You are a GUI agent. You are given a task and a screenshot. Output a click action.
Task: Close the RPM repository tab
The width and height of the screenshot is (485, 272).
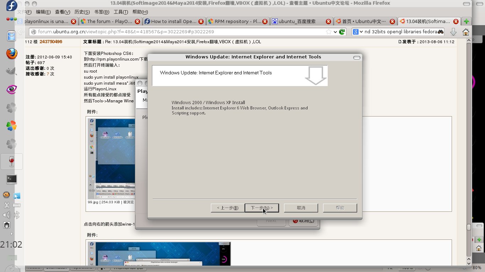pyautogui.click(x=265, y=21)
